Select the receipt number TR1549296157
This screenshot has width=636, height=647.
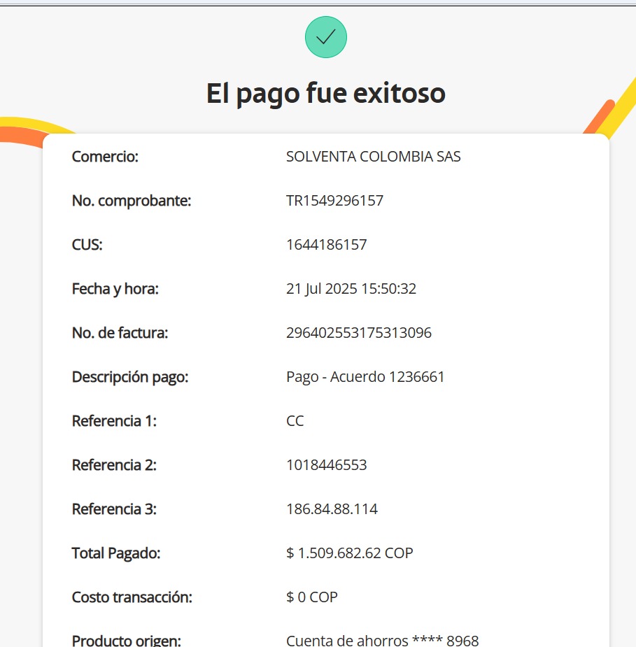click(334, 201)
